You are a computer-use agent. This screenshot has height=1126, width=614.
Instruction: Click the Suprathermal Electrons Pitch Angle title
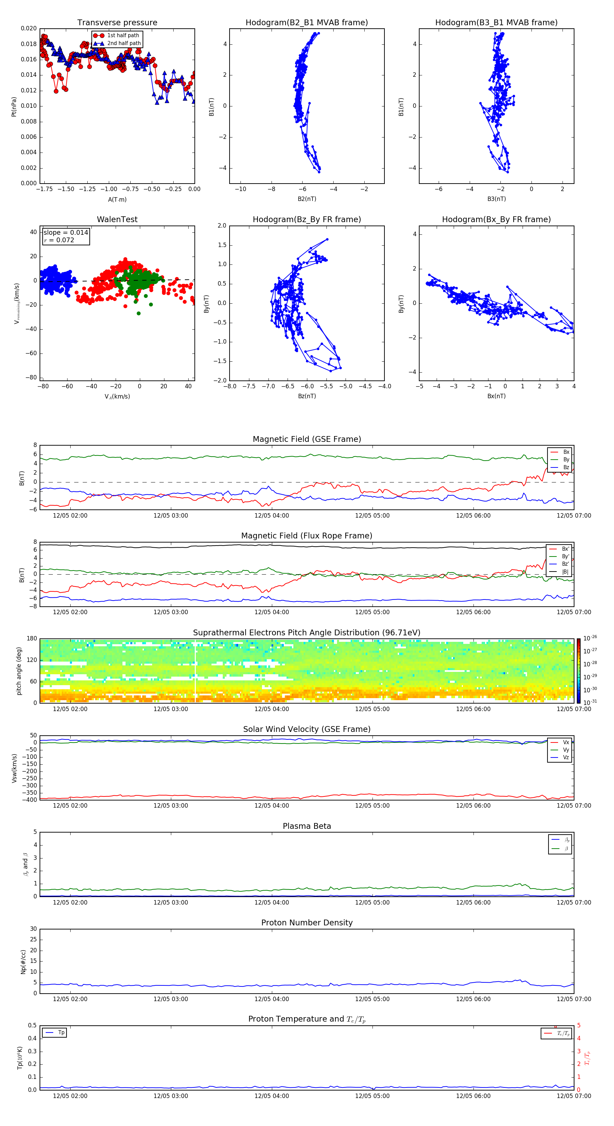coord(307,633)
